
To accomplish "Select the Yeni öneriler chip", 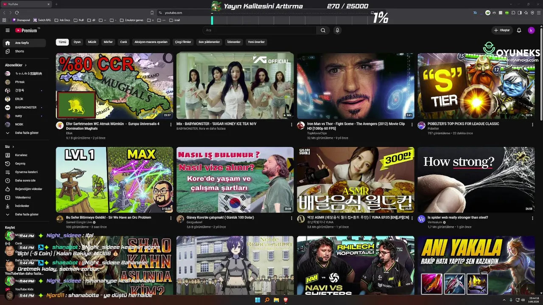I will (x=256, y=42).
